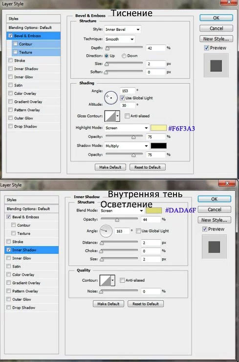Image resolution: width=239 pixels, height=362 pixels.
Task: Toggle Preview checkbox in upper dialog
Action: tap(206, 48)
